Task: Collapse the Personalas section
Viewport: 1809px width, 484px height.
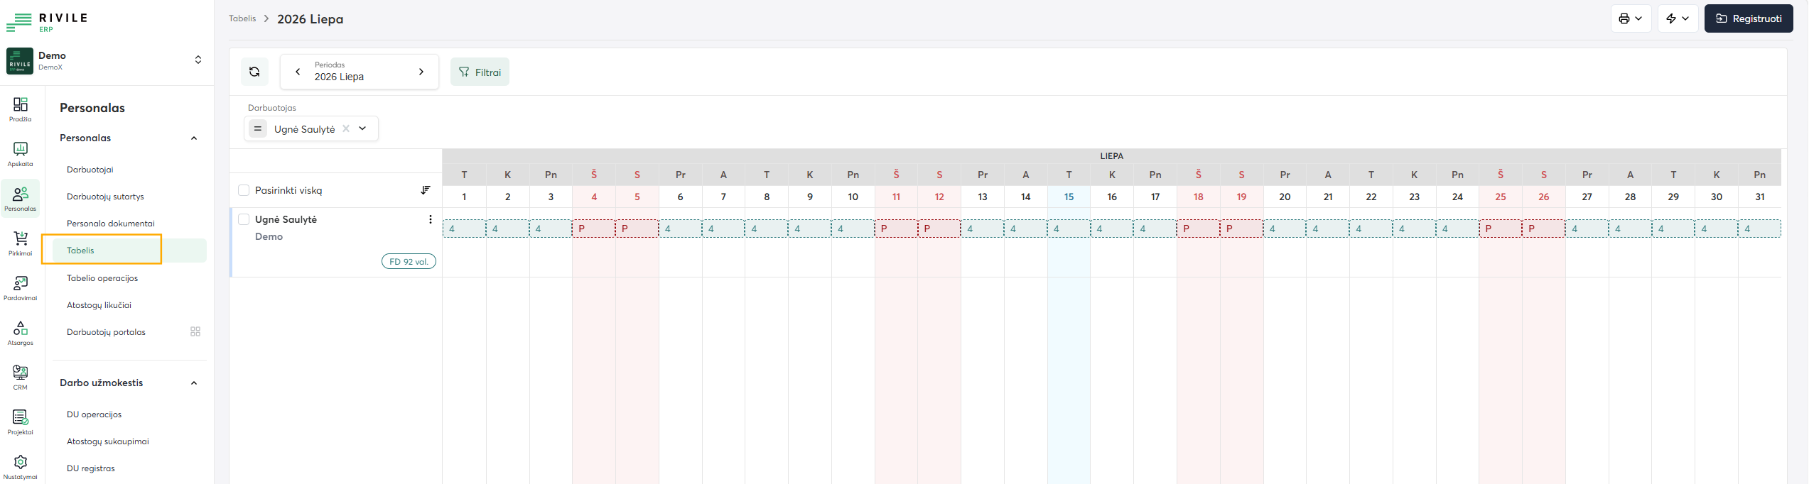Action: point(194,138)
